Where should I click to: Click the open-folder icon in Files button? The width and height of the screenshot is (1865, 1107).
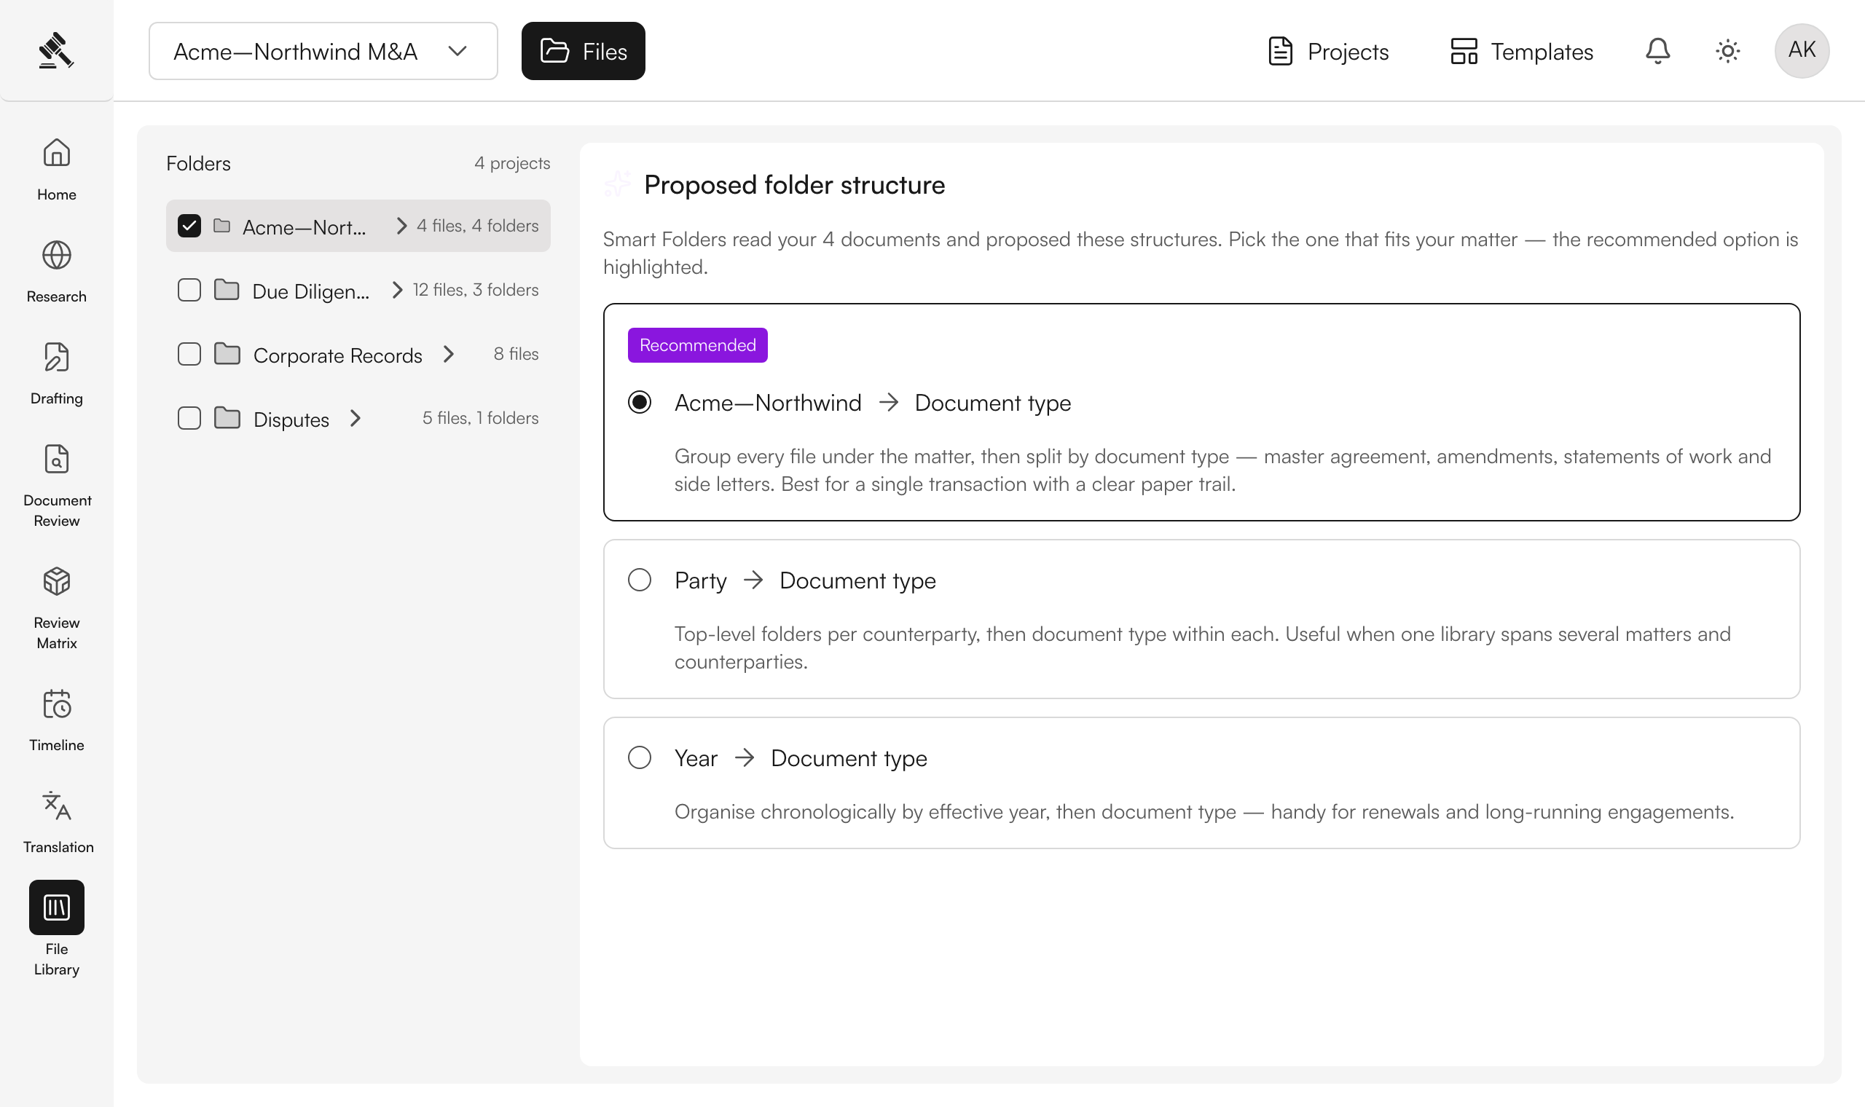coord(554,51)
